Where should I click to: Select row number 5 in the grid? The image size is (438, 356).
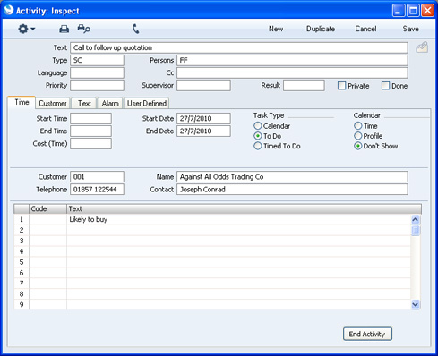coord(21,262)
